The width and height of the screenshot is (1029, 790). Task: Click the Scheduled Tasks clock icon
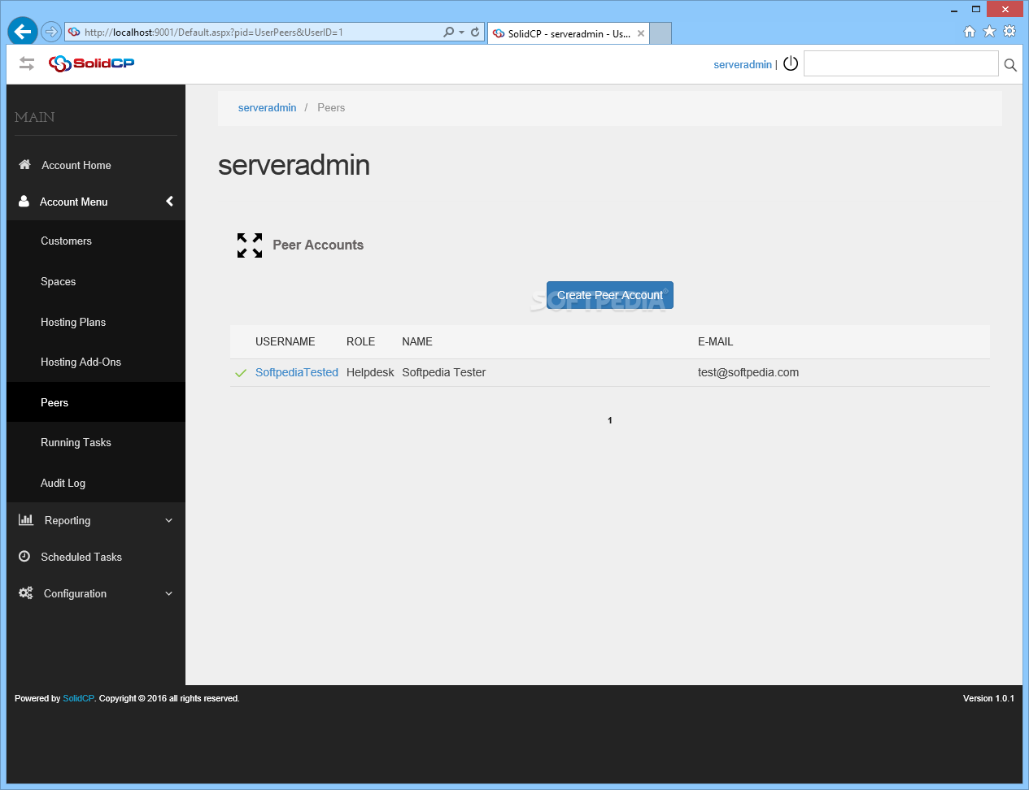tap(24, 556)
